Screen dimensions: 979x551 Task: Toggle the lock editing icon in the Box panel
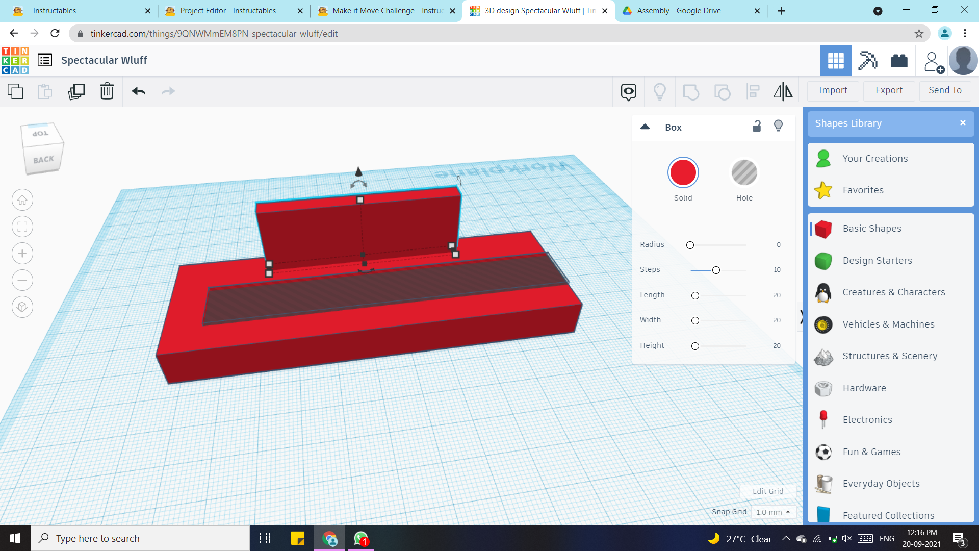coord(757,127)
